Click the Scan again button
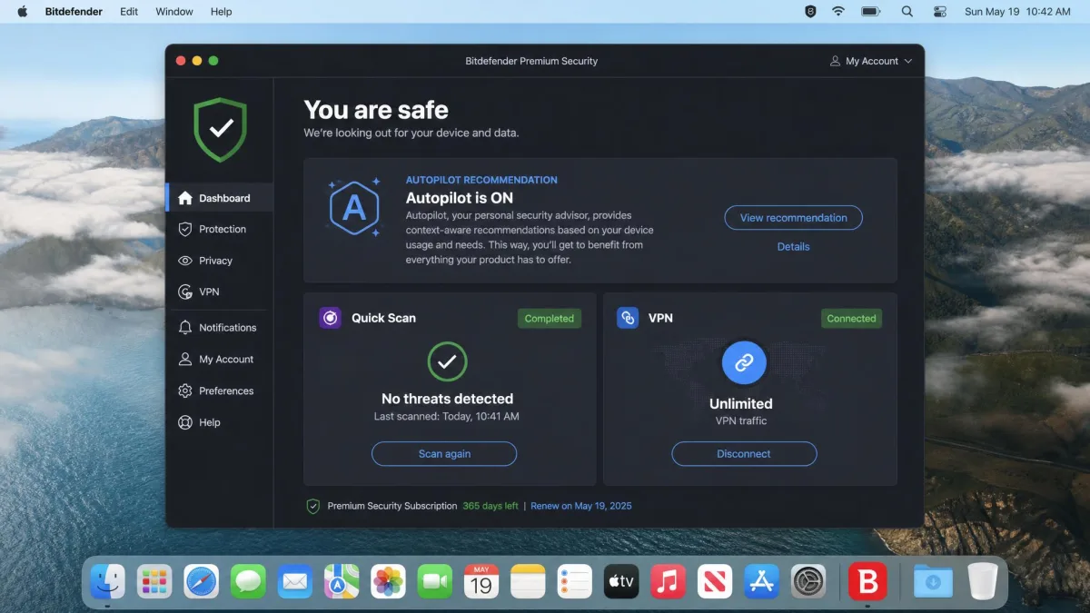The height and width of the screenshot is (613, 1090). [444, 454]
